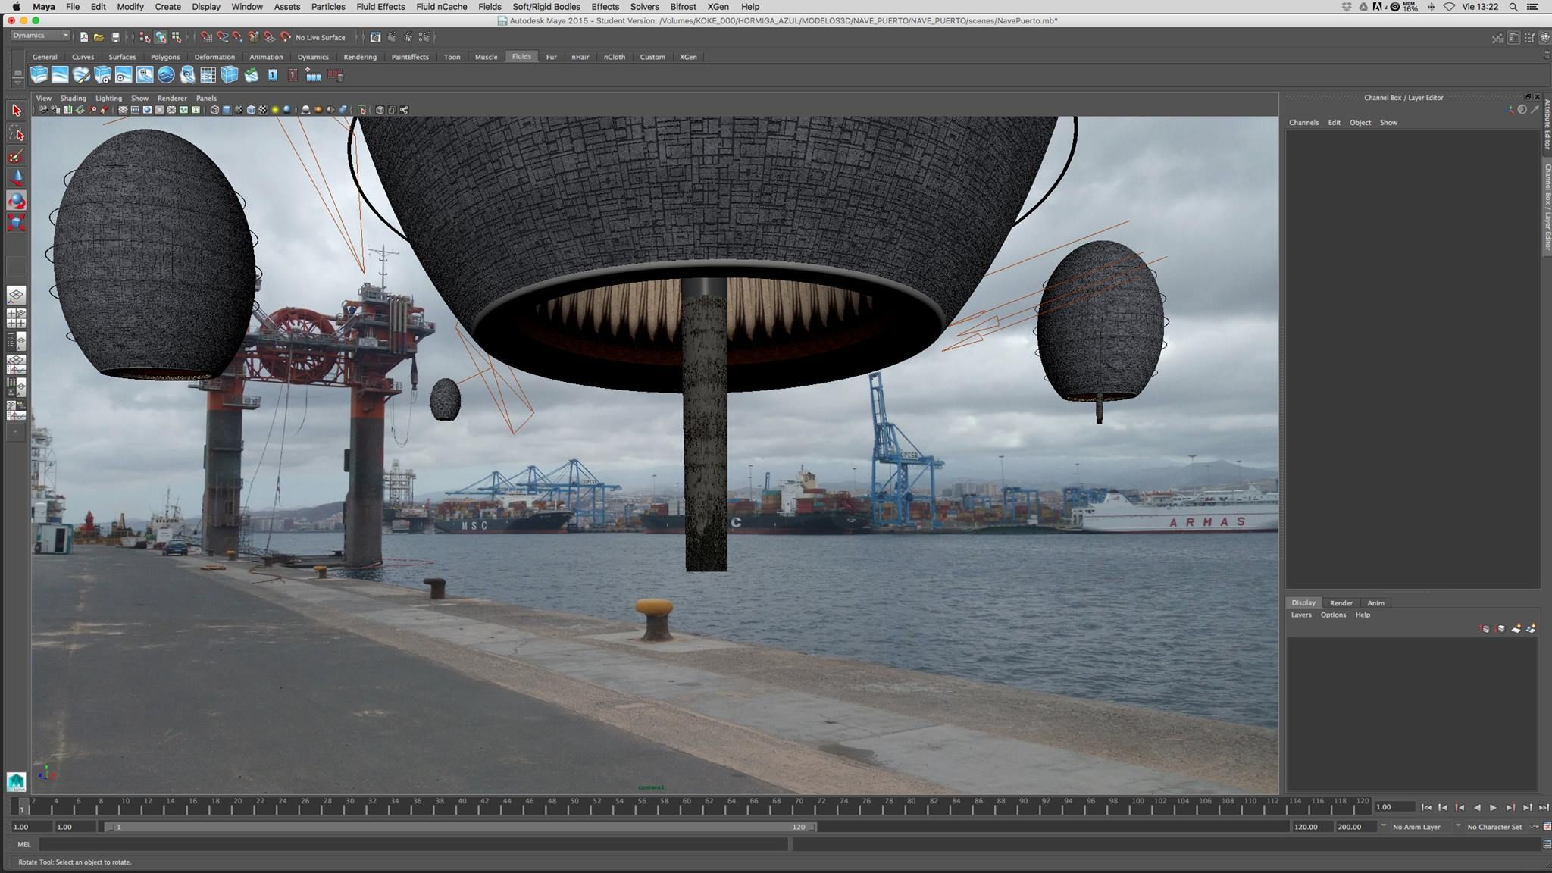
Task: Open Options menu in Layer Editor
Action: 1333,615
